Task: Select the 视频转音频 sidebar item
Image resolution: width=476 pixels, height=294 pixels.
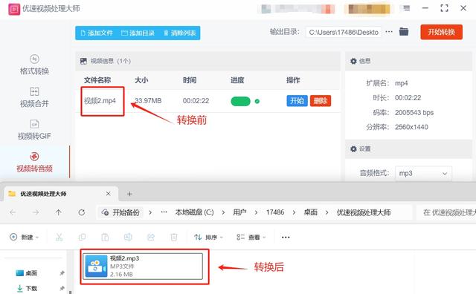Action: 34,162
